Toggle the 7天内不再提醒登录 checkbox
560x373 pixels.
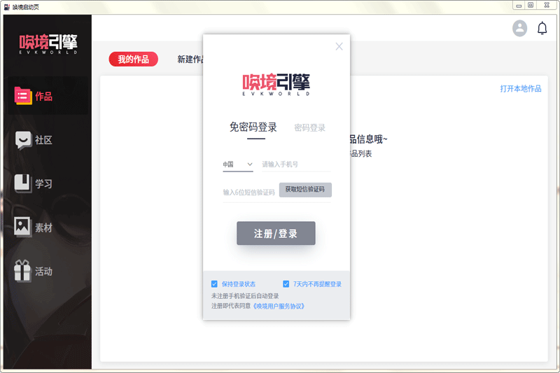tap(286, 283)
